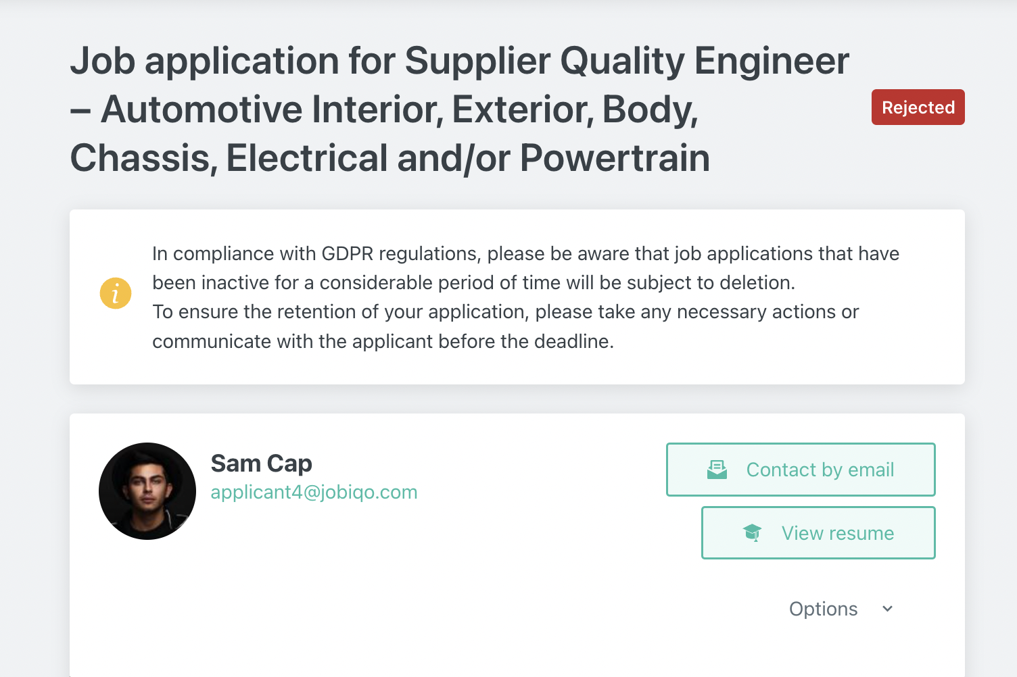Click the envelope icon in Contact button

click(717, 470)
